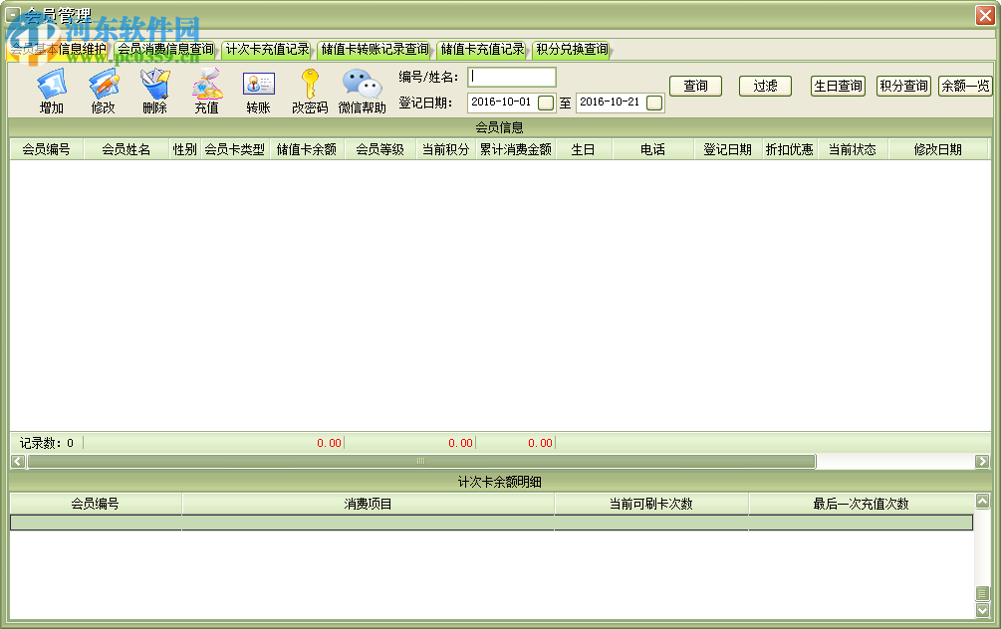This screenshot has width=1001, height=629.
Task: Switch to 会员消费信息查询 tab
Action: click(x=166, y=49)
